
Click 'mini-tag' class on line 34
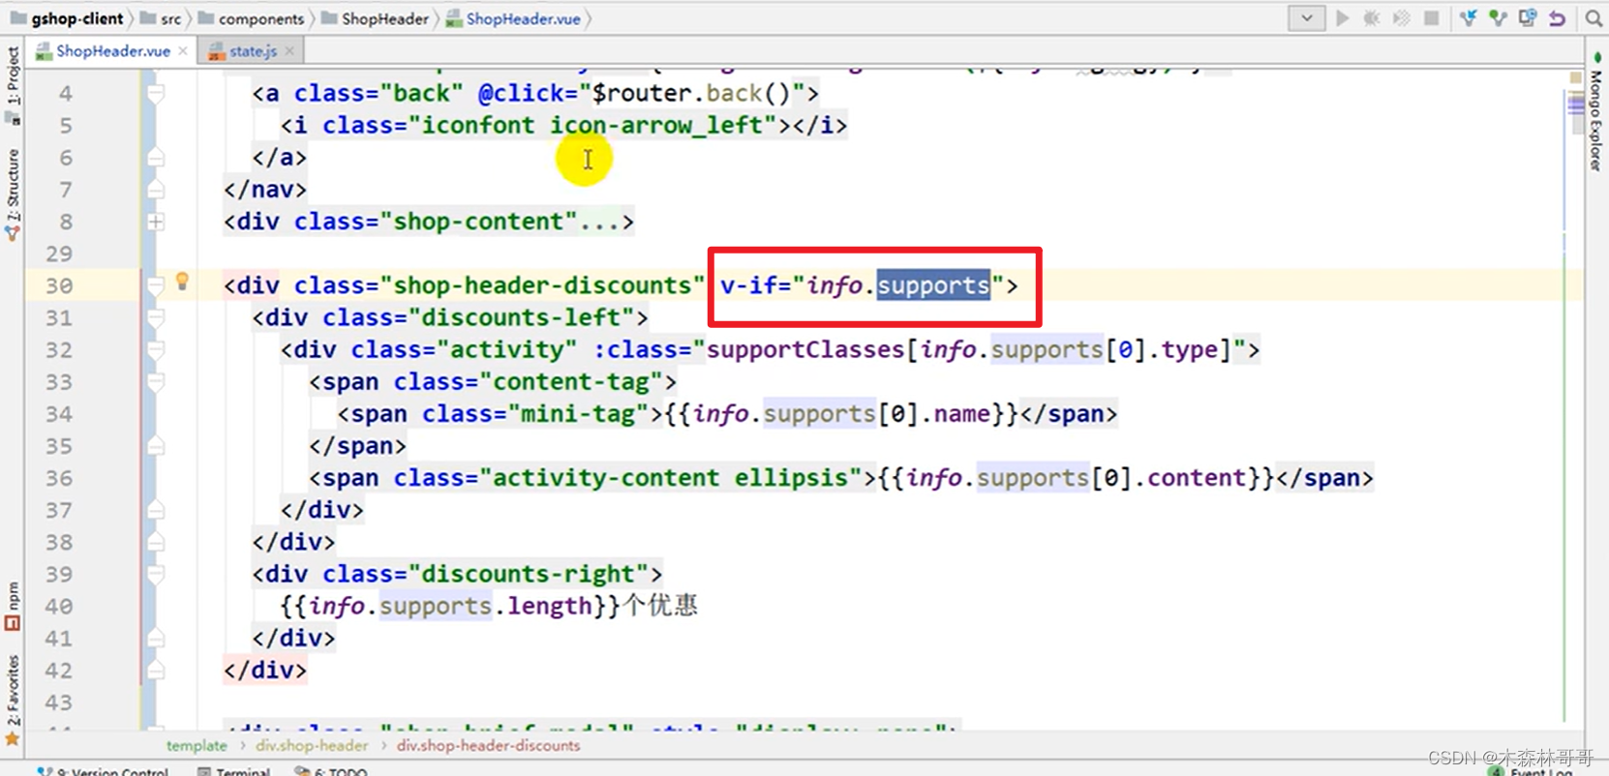point(578,414)
